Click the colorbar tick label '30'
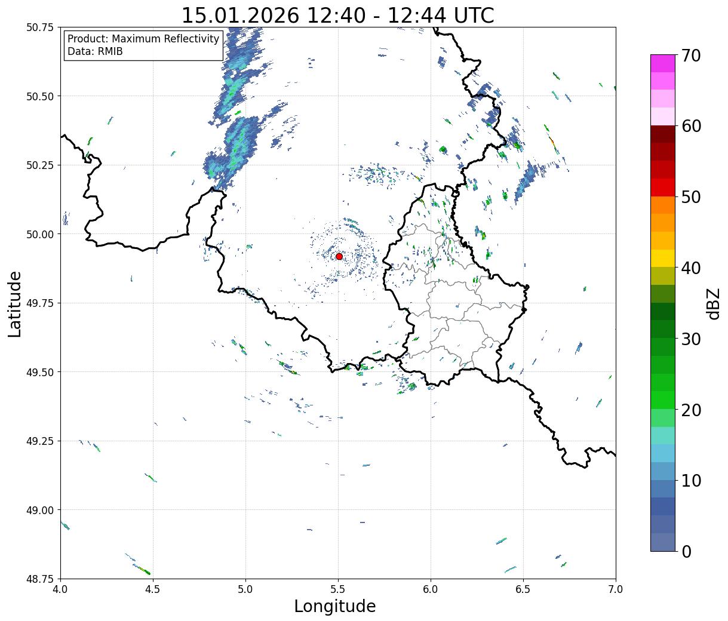The height and width of the screenshot is (621, 728). point(690,339)
